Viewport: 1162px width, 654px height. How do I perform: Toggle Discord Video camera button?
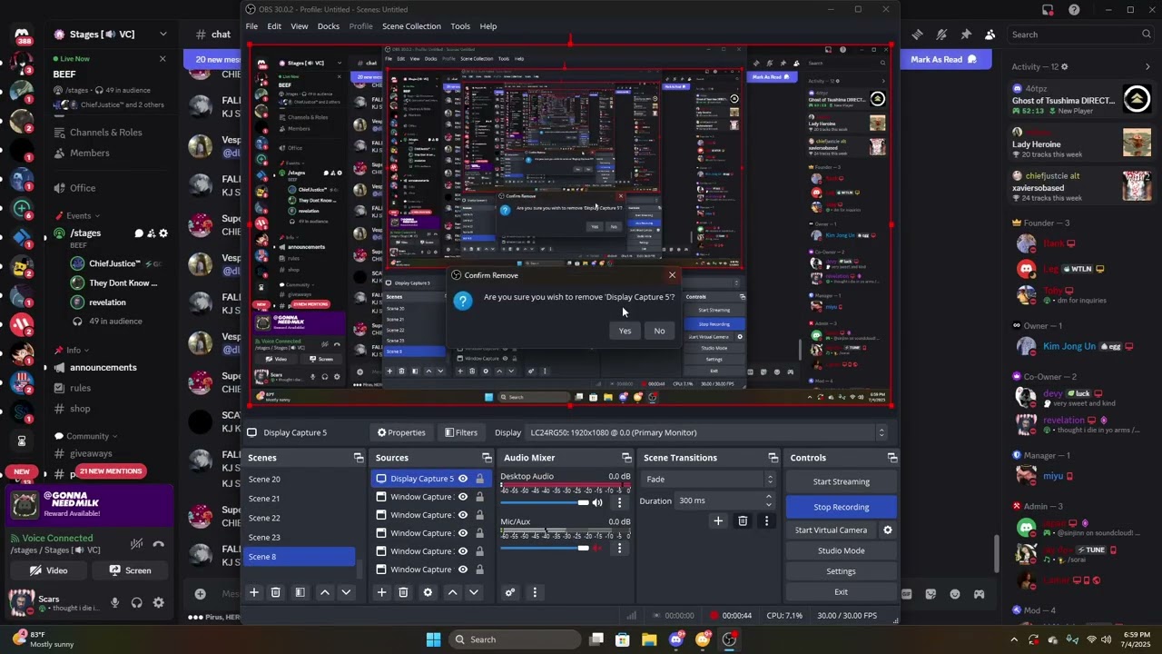click(x=49, y=570)
